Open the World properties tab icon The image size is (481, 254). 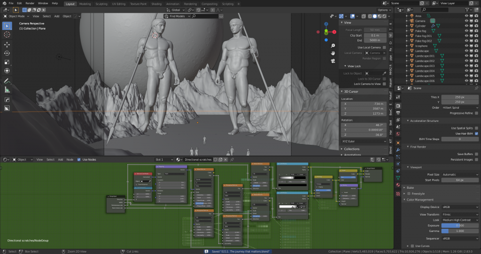398,134
